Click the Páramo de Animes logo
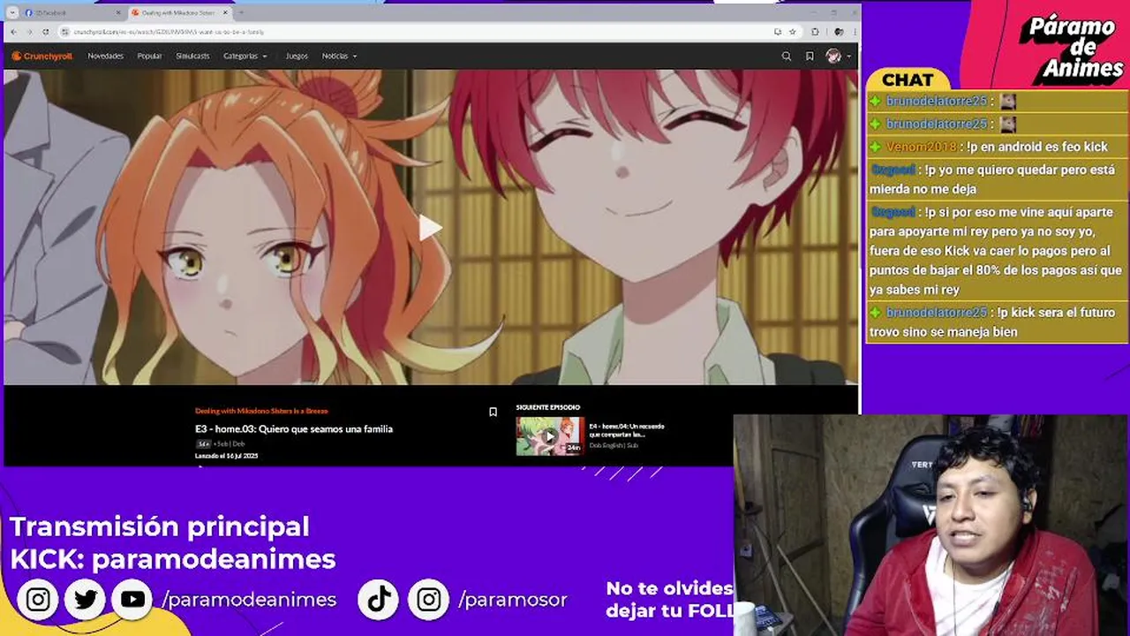Viewport: 1130px width, 636px height. [1070, 46]
